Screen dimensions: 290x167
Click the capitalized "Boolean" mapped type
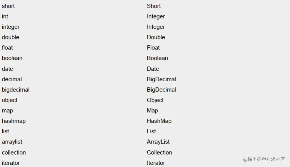tap(157, 58)
